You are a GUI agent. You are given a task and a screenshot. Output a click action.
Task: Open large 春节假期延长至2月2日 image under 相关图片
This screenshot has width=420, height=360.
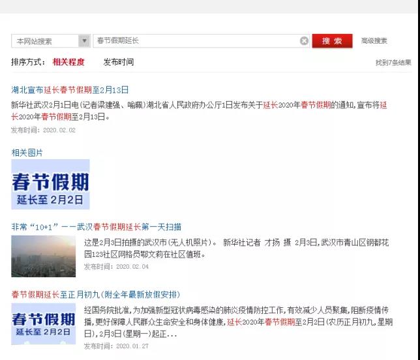click(50, 185)
